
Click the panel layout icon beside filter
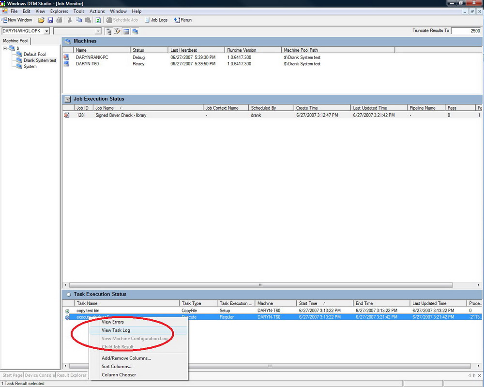coord(126,31)
